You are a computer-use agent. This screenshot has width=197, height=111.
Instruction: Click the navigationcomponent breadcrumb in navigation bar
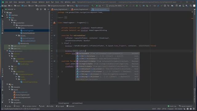[57, 6]
